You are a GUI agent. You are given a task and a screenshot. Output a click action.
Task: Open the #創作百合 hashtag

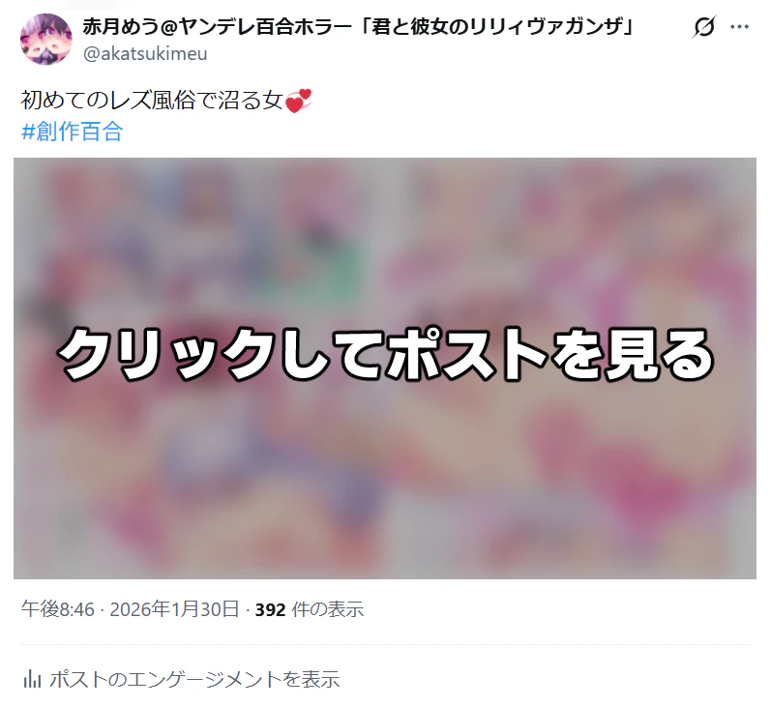[73, 132]
